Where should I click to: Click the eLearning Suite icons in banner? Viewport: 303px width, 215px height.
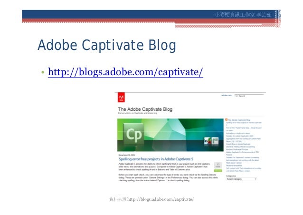[x=211, y=141]
